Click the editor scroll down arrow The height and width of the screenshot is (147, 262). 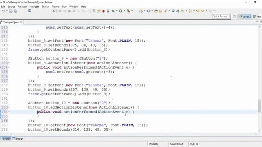[259, 131]
